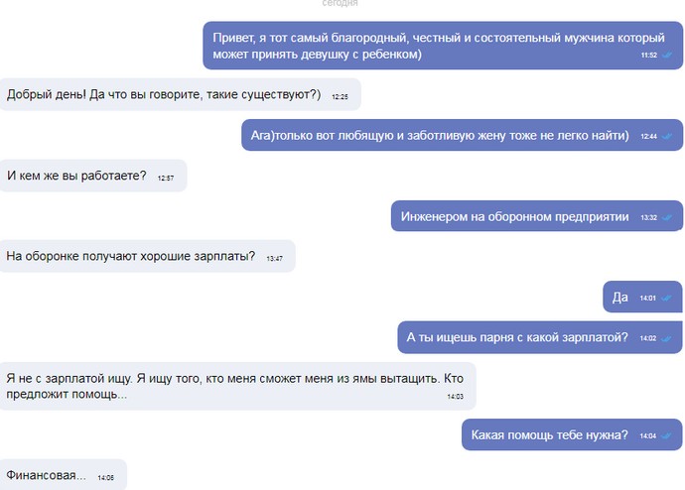
Task: Click the 12:25 timestamp label
Action: click(340, 97)
